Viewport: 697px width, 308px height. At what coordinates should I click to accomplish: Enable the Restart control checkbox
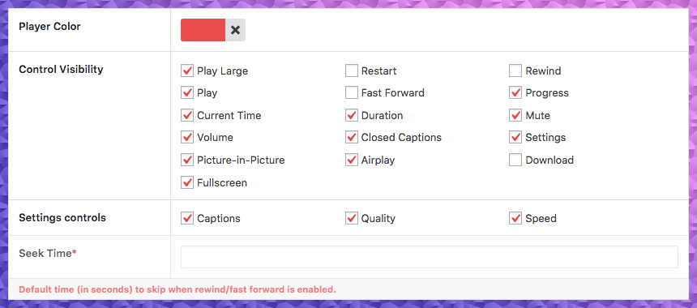point(351,71)
